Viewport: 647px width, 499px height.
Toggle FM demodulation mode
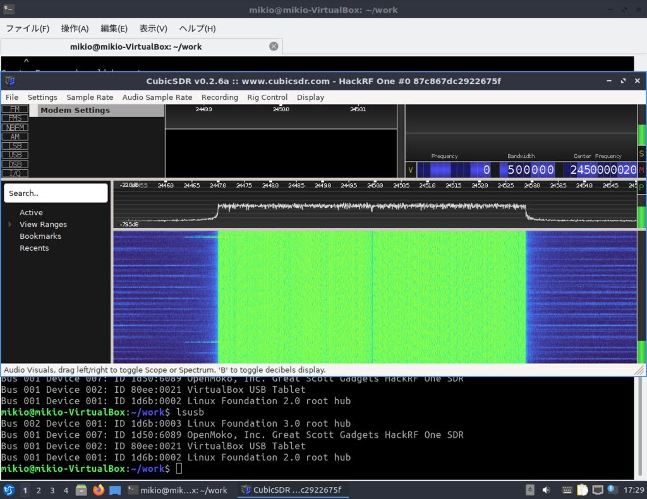coord(15,109)
